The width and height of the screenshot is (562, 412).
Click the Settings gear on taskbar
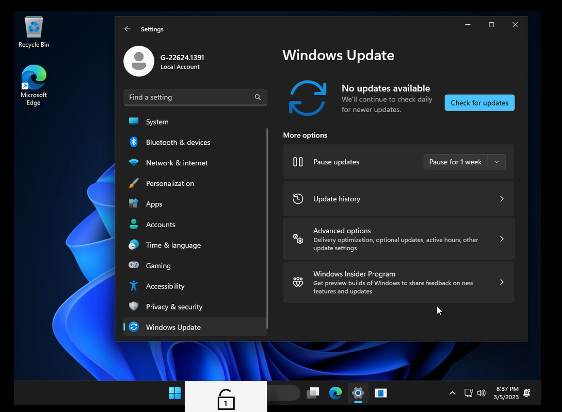pos(358,393)
